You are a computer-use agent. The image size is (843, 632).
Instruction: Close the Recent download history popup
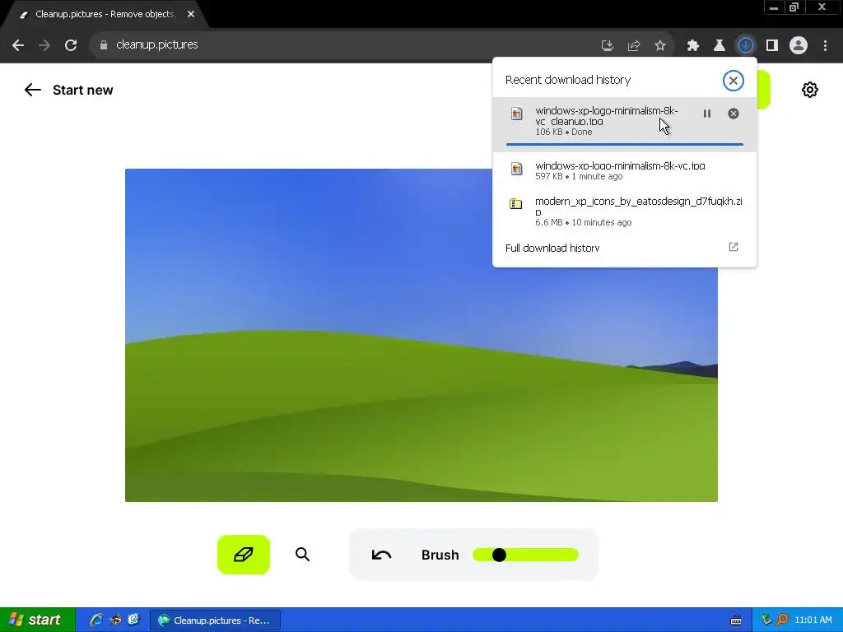click(x=733, y=81)
